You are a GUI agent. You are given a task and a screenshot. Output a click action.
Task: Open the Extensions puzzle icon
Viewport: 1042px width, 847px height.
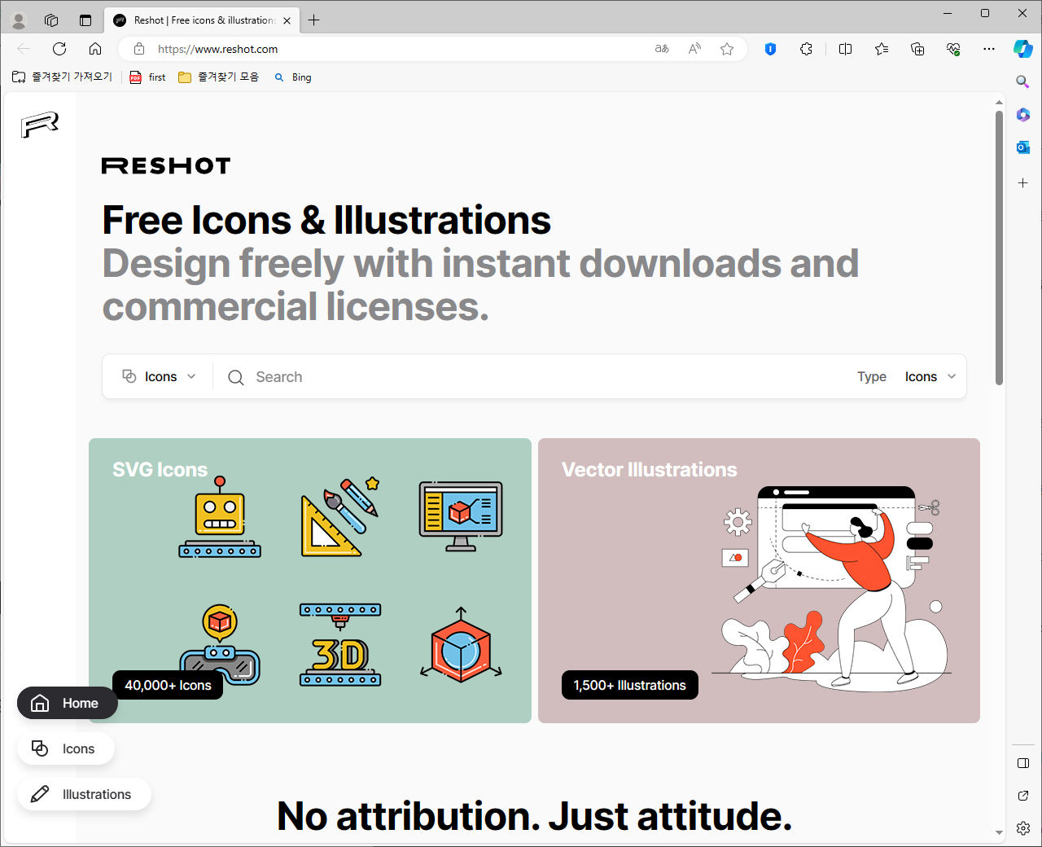pyautogui.click(x=806, y=49)
